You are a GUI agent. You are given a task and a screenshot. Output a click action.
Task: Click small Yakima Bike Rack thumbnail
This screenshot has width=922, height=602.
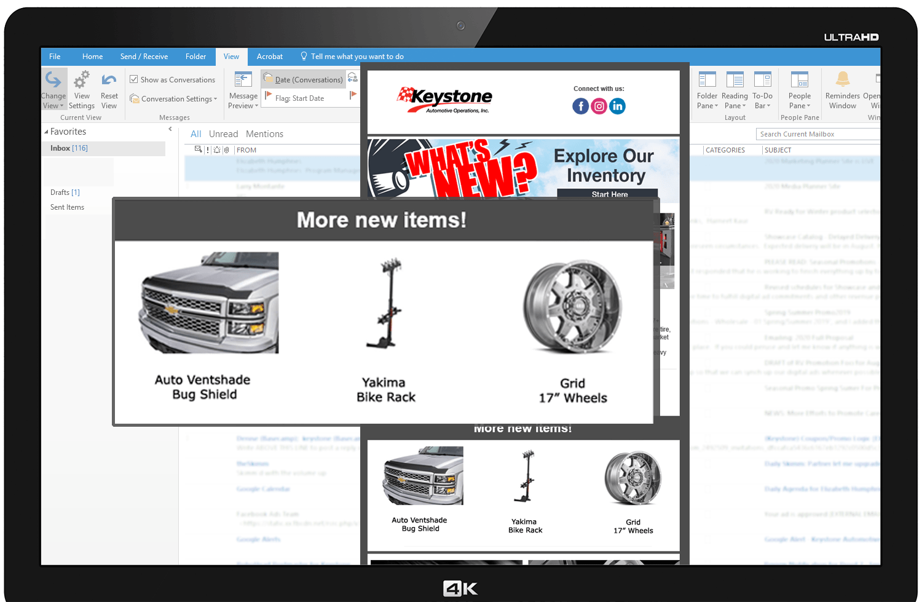coord(526,477)
